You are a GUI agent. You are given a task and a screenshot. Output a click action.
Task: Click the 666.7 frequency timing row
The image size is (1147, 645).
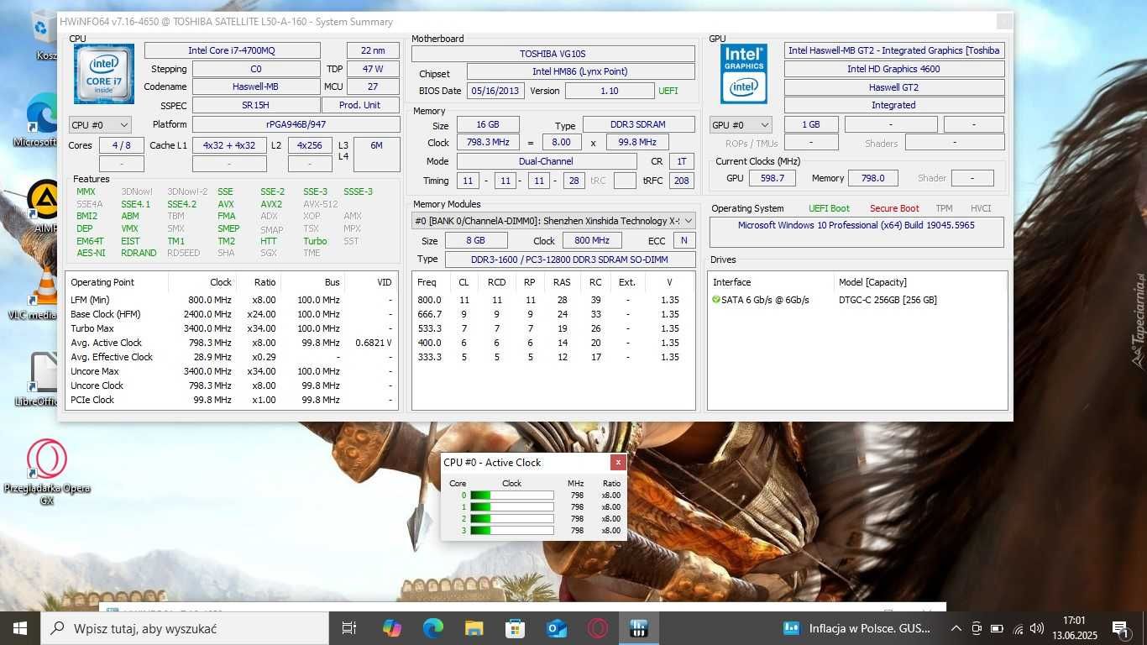pos(553,314)
